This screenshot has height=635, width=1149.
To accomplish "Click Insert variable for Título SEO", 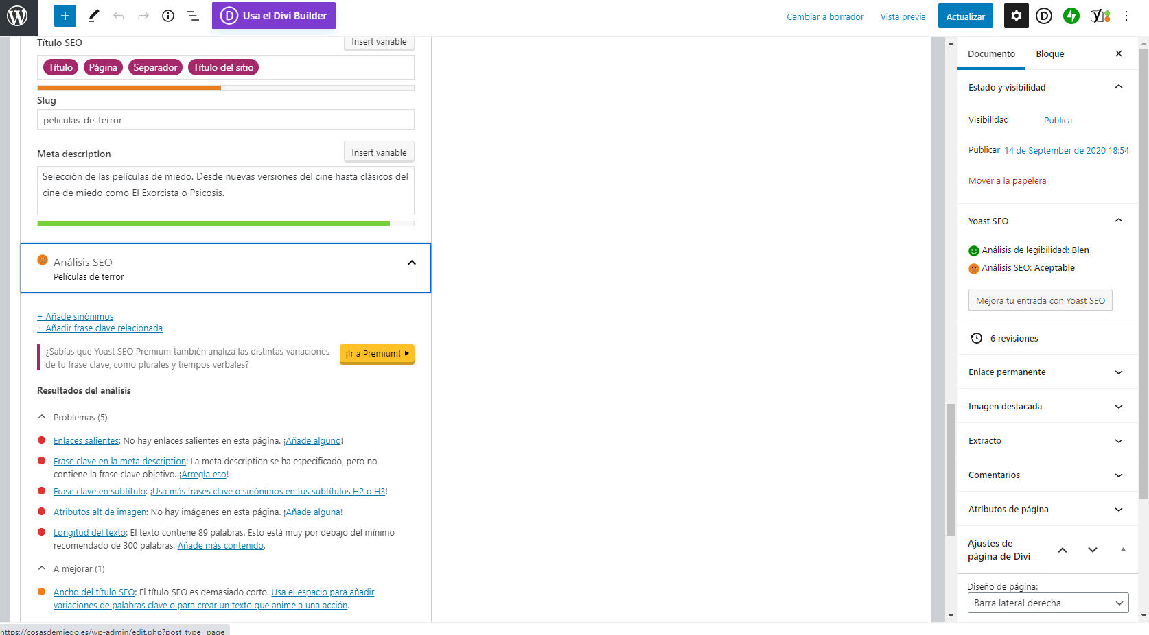I will point(379,42).
